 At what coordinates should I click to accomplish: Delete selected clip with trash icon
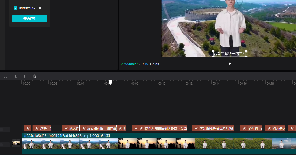35,76
